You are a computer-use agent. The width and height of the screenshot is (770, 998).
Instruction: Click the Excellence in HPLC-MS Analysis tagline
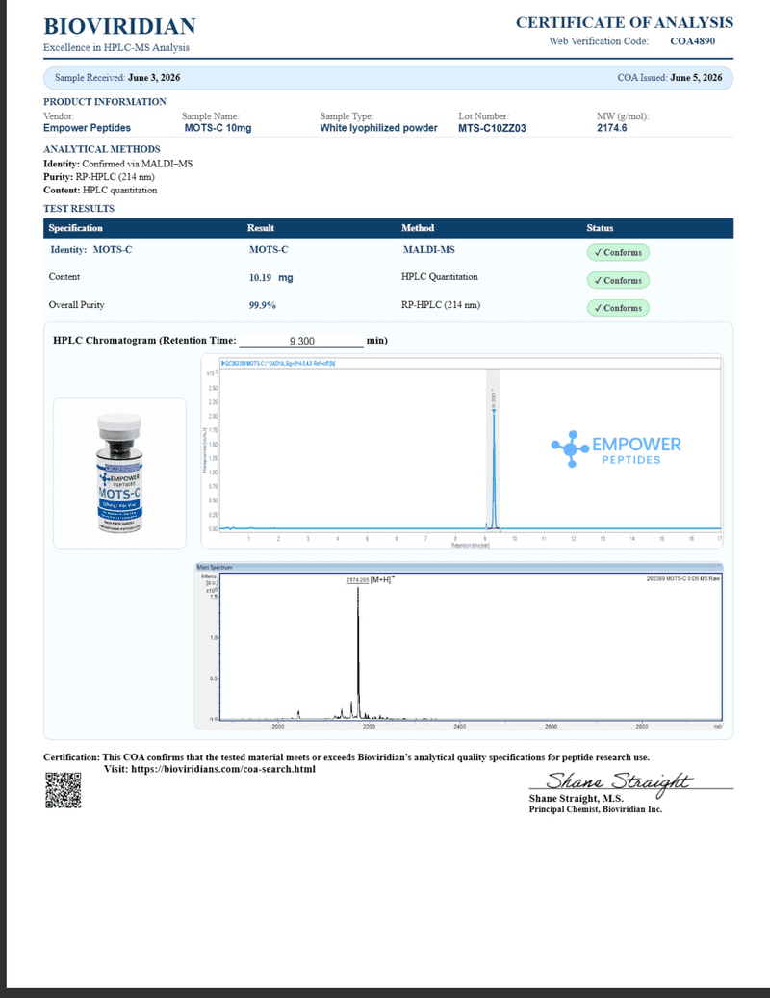(x=115, y=48)
